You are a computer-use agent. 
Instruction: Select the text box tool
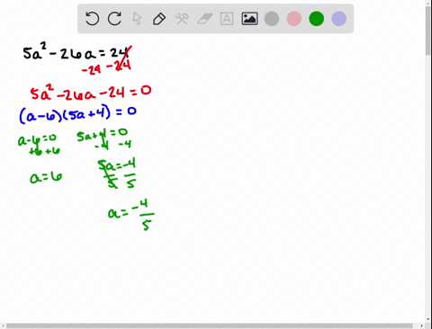[x=227, y=19]
